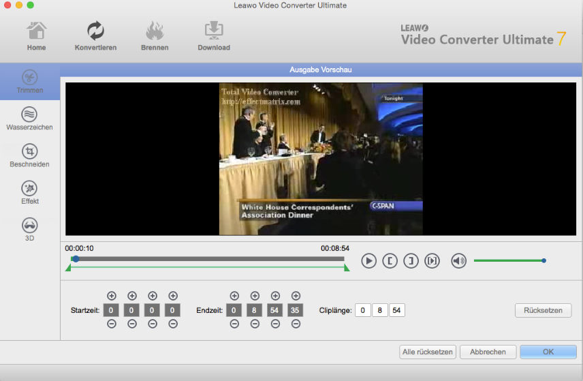Open the Download section
The height and width of the screenshot is (381, 583).
pos(214,36)
